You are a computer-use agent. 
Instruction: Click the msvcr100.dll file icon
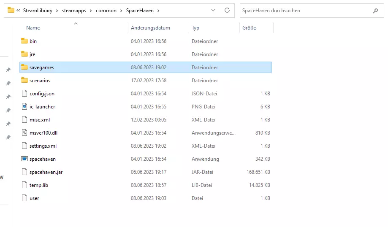24,133
